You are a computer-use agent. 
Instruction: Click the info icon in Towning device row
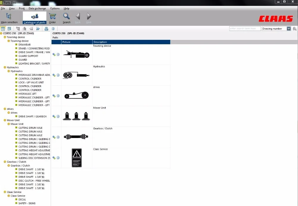click(x=58, y=54)
